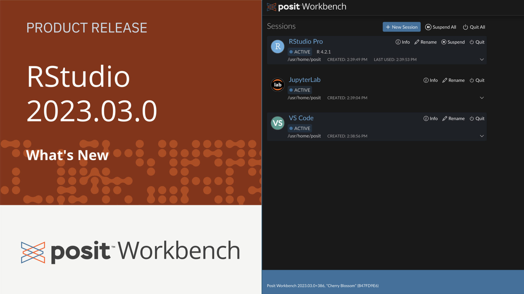This screenshot has height=294, width=524.
Task: Click the New Session button
Action: tap(401, 27)
